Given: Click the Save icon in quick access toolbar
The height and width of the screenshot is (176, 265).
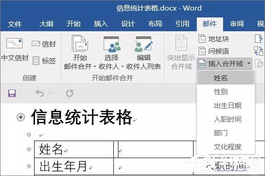Looking at the screenshot, I should [x=12, y=93].
